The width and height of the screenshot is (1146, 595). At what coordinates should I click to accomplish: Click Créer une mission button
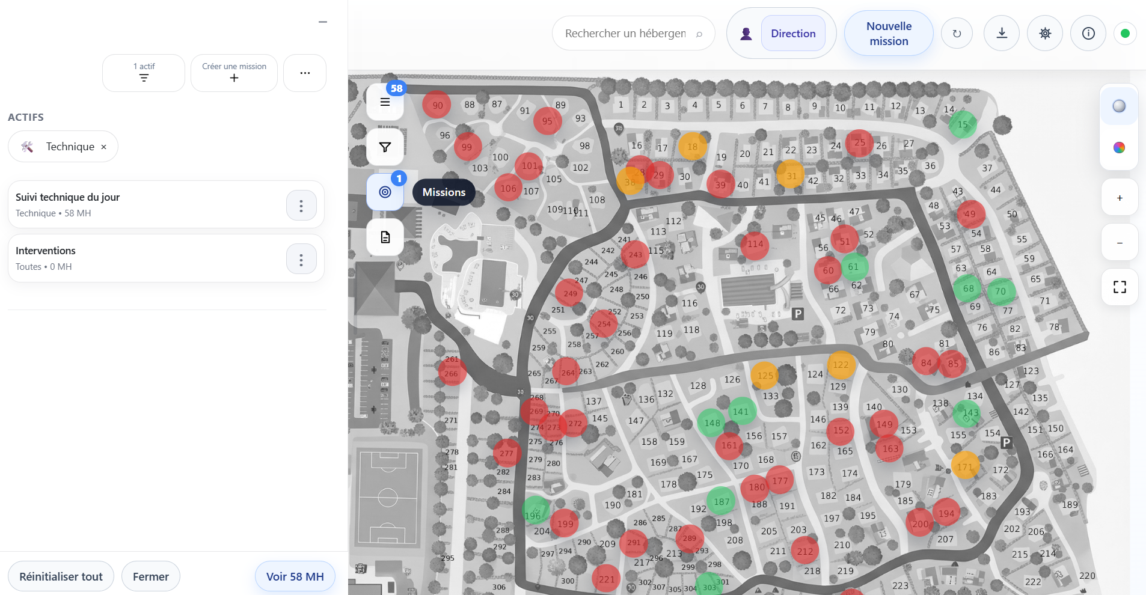coord(234,73)
